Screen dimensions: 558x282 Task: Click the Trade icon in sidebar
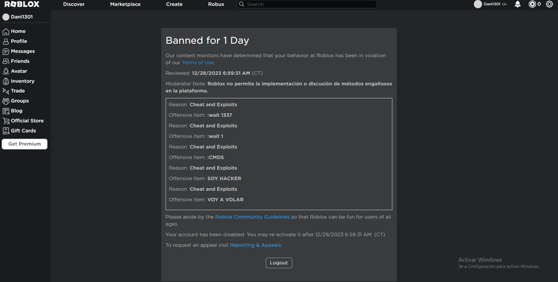pyautogui.click(x=6, y=91)
